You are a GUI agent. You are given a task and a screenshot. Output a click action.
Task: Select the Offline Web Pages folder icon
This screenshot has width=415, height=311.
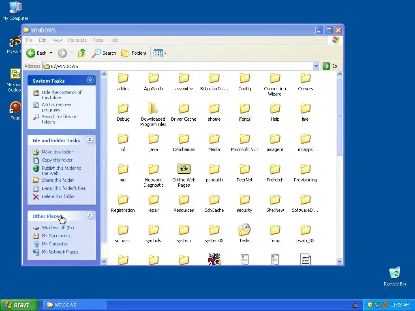pyautogui.click(x=184, y=169)
